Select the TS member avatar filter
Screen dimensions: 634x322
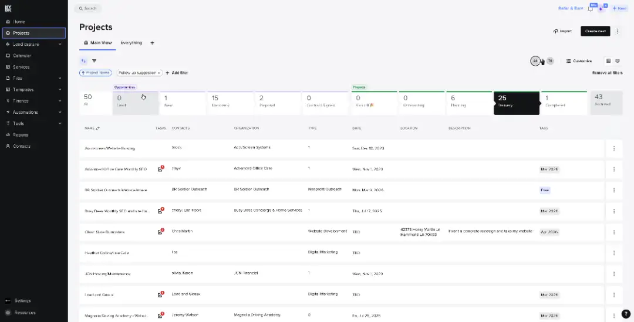[550, 61]
